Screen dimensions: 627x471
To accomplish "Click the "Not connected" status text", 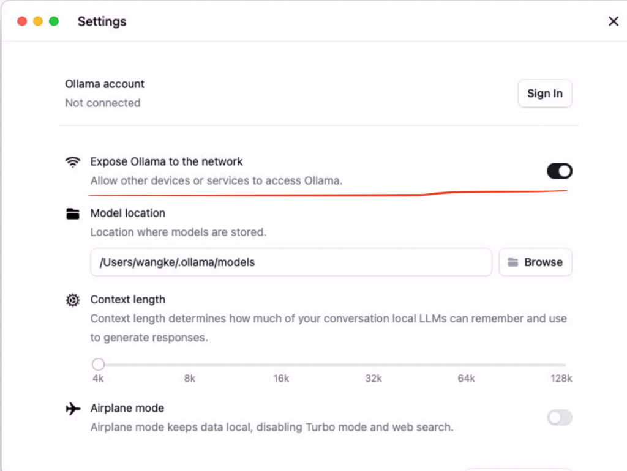I will pyautogui.click(x=103, y=103).
